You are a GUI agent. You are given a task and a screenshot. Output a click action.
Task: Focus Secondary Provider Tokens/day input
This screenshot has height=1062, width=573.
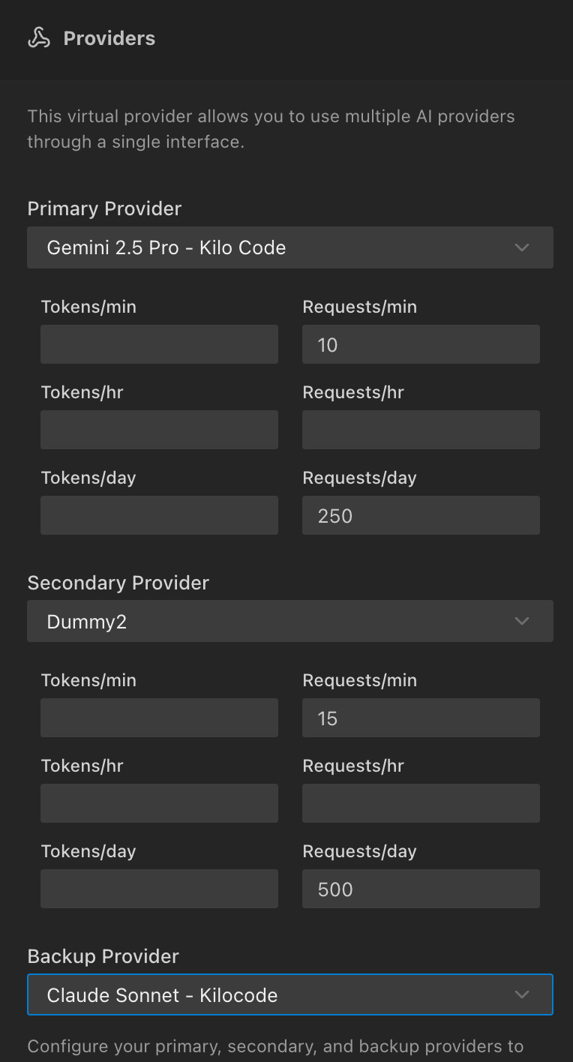pyautogui.click(x=159, y=889)
